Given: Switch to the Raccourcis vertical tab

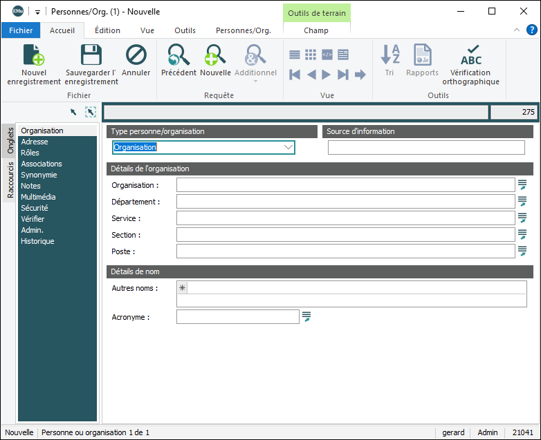Looking at the screenshot, I should click(x=10, y=180).
